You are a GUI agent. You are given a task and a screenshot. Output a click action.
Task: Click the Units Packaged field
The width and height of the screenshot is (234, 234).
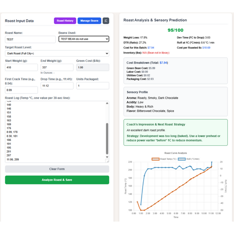[x=93, y=86]
